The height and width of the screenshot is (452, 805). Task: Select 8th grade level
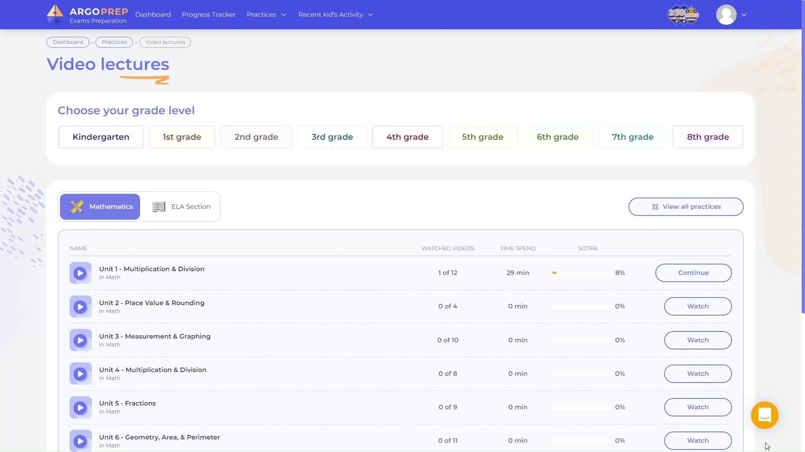pos(708,137)
